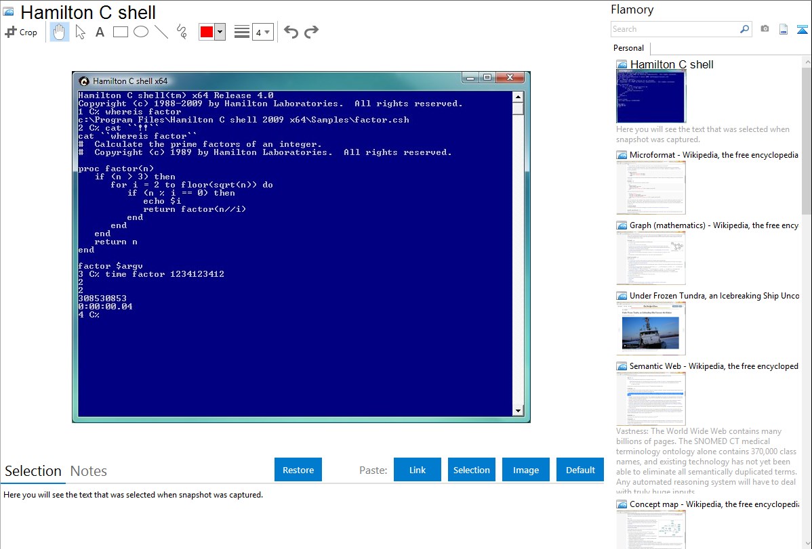Viewport: 812px width, 549px height.
Task: Click the Paste Link button
Action: 418,470
